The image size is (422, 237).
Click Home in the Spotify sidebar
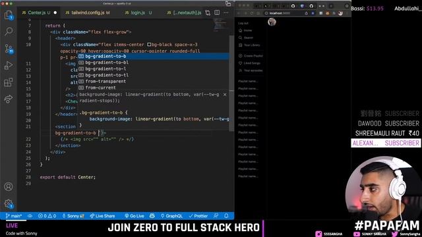click(245, 31)
